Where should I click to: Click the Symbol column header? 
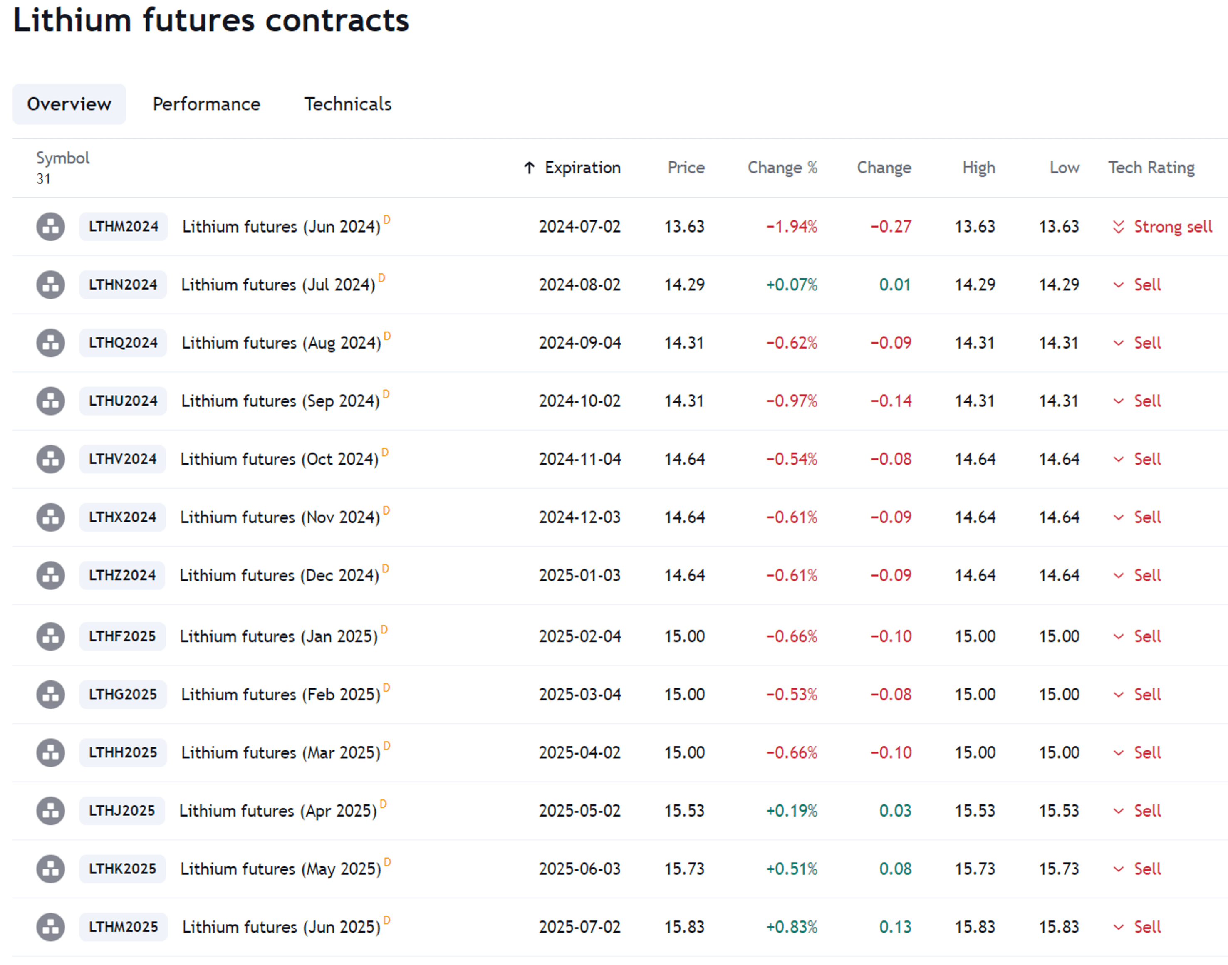pyautogui.click(x=63, y=158)
